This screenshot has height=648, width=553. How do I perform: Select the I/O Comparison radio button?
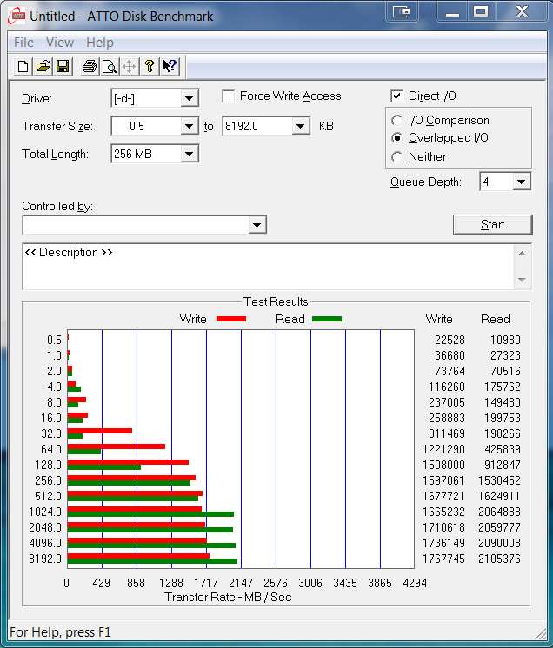[397, 120]
